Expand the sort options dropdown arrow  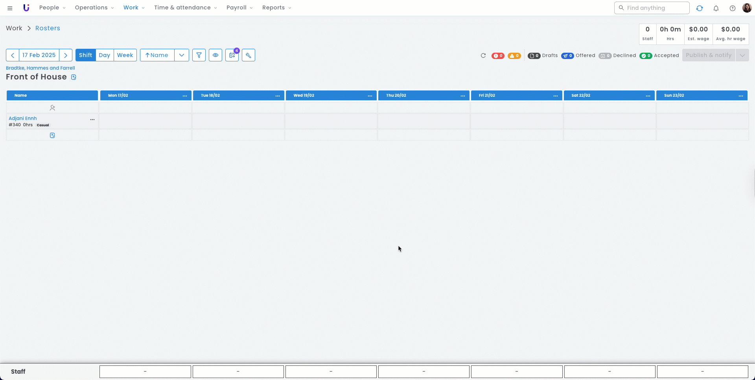pyautogui.click(x=182, y=55)
